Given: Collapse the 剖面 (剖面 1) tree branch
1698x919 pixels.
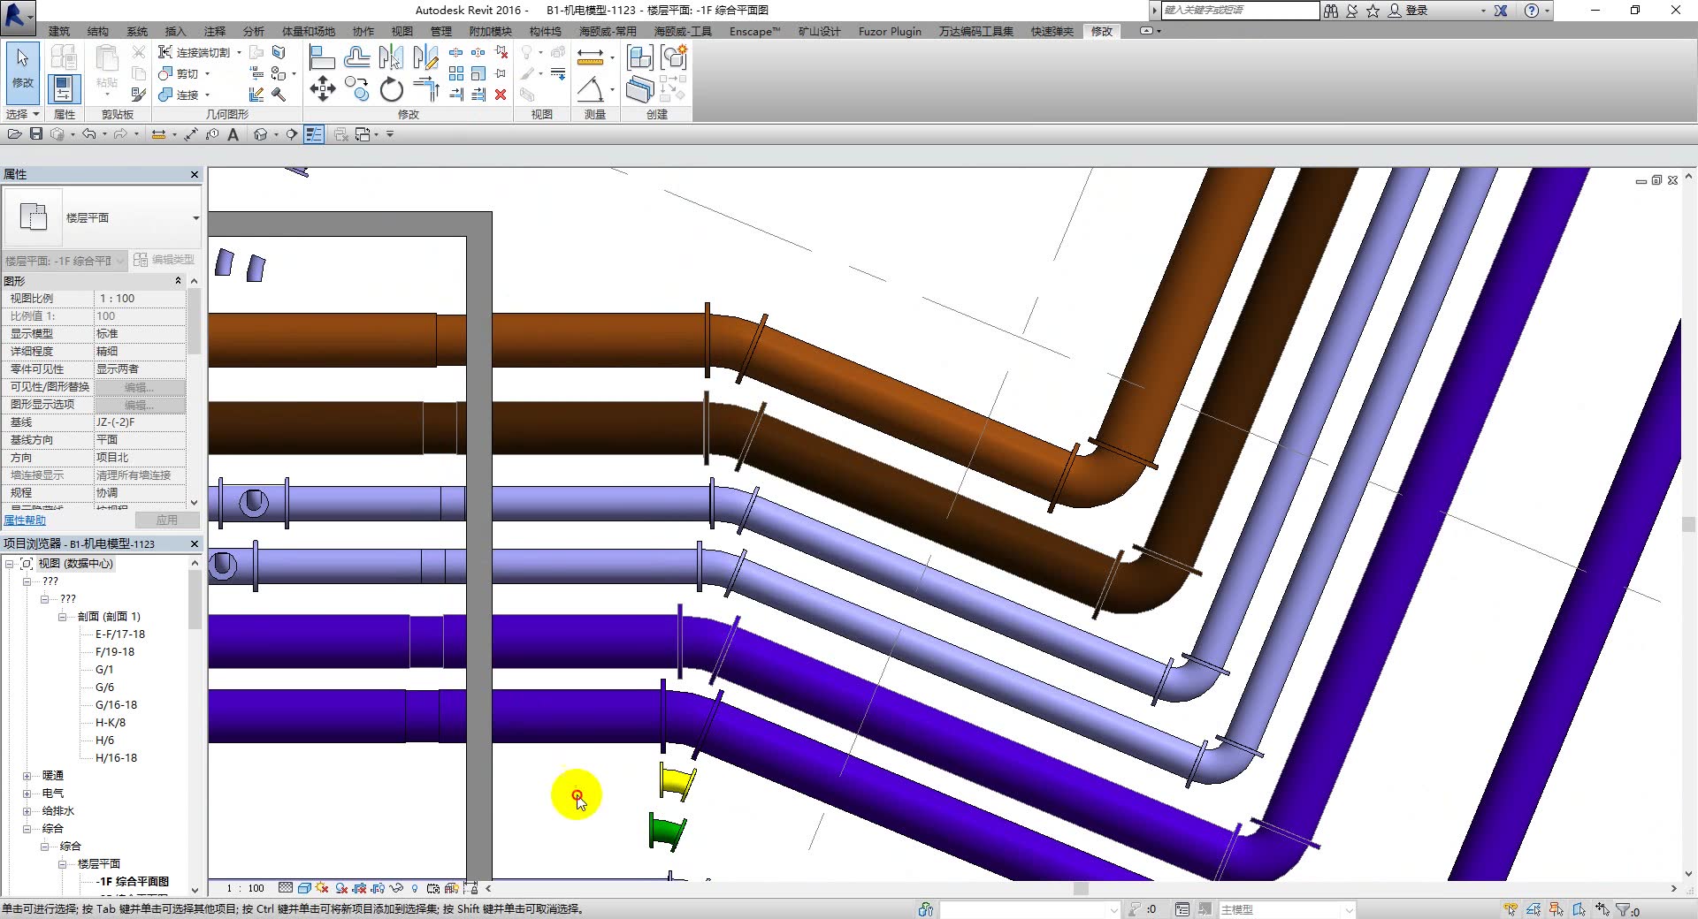Looking at the screenshot, I should 60,616.
